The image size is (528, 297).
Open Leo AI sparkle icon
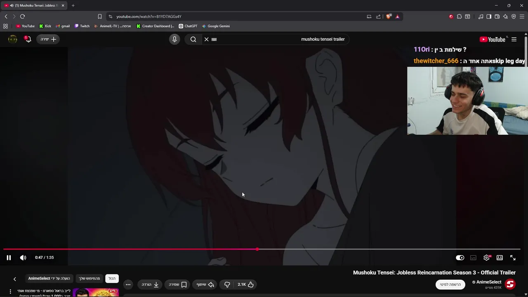[x=505, y=16]
